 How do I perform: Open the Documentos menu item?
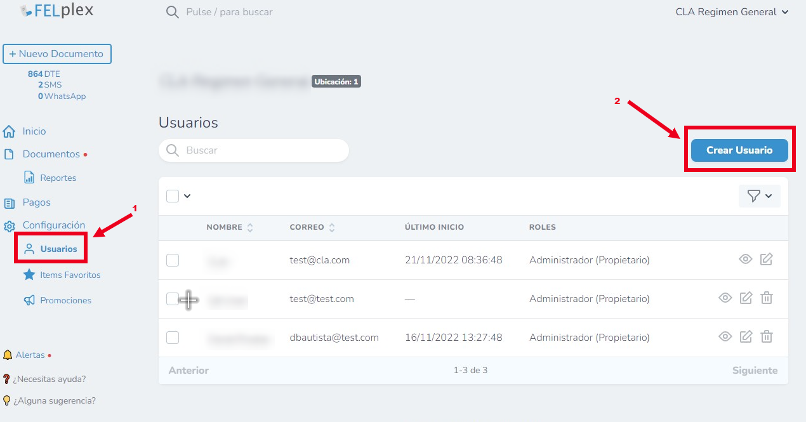click(x=51, y=154)
